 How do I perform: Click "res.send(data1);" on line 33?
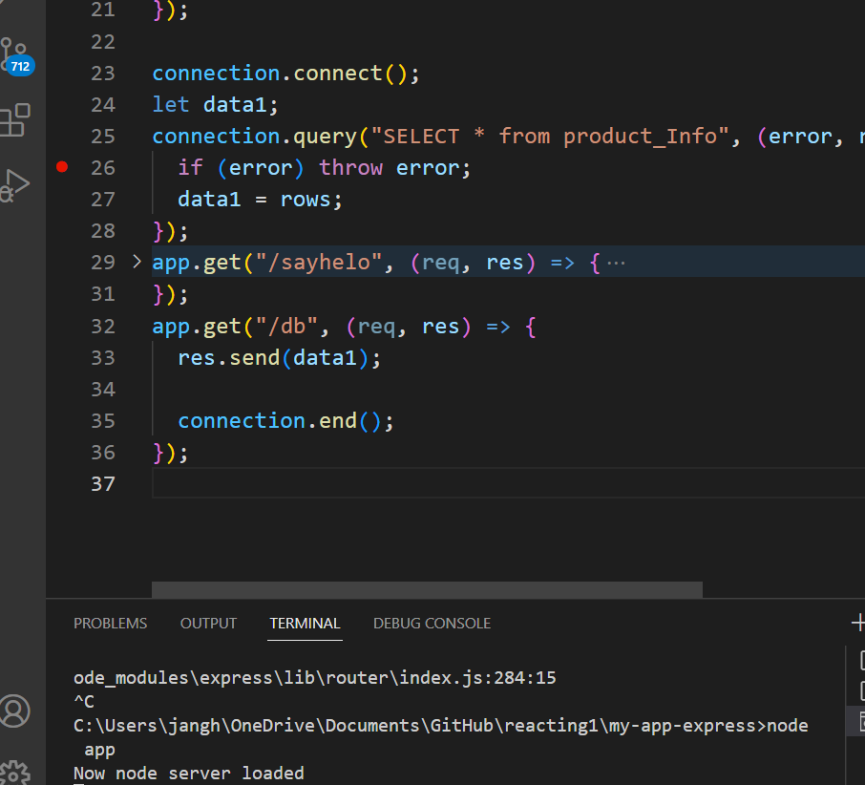(x=279, y=358)
